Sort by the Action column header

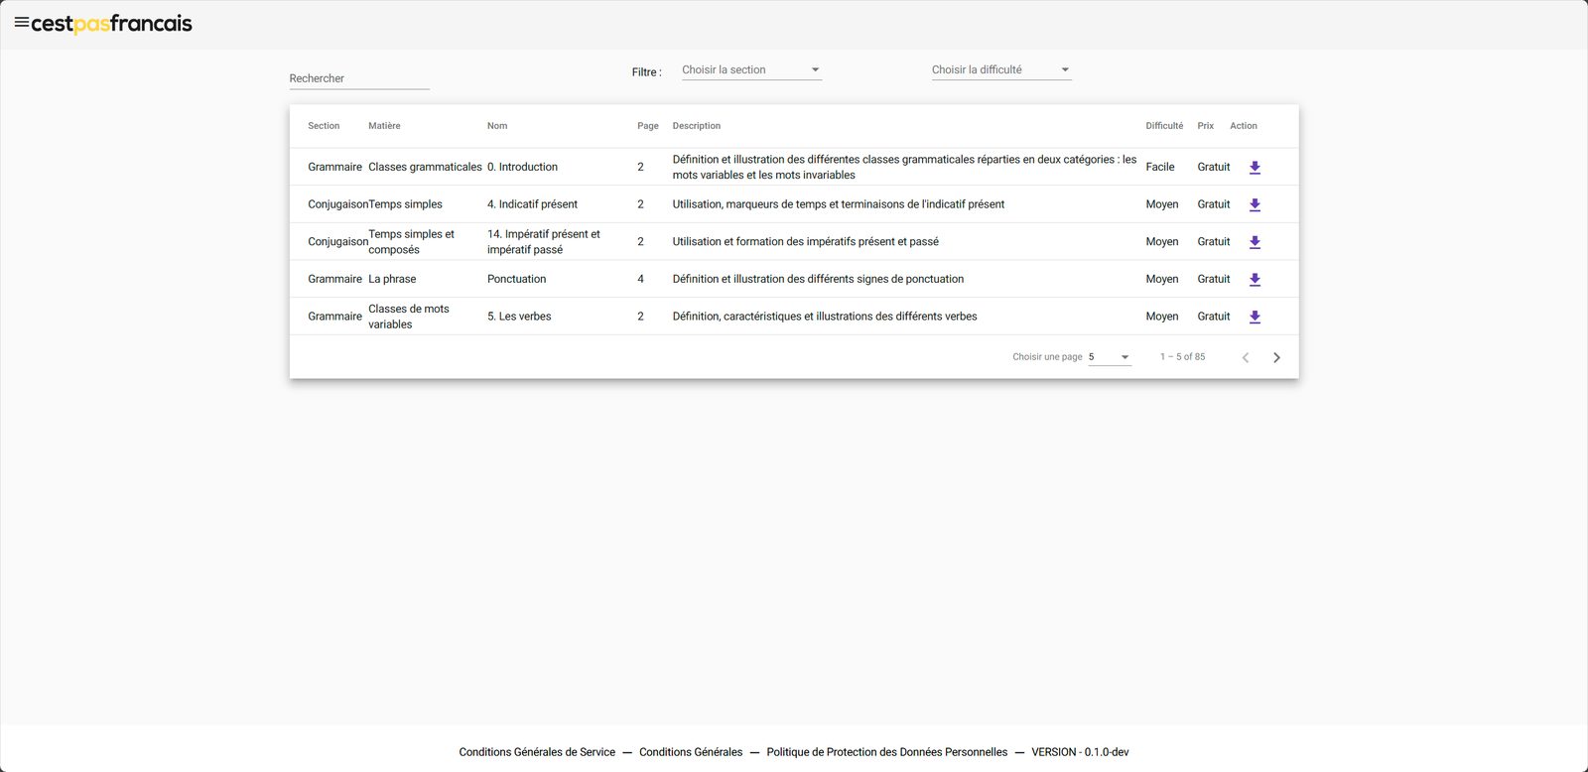pos(1244,126)
